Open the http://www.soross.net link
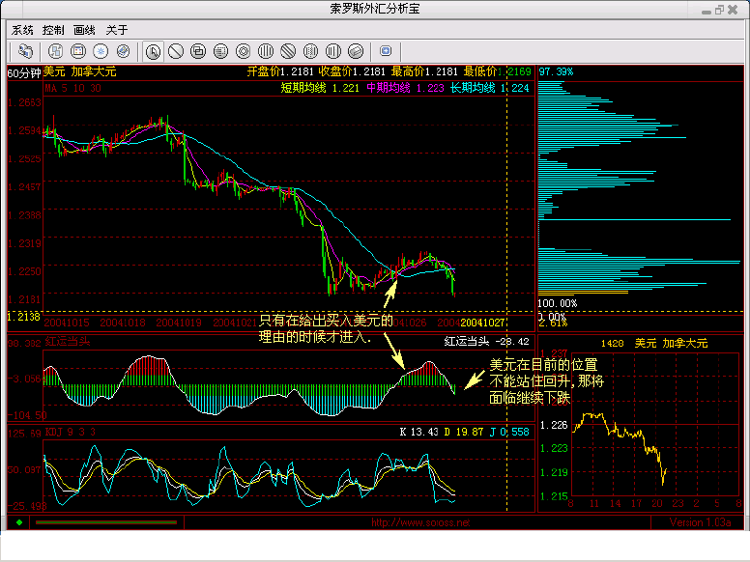This screenshot has width=750, height=562. point(420,522)
